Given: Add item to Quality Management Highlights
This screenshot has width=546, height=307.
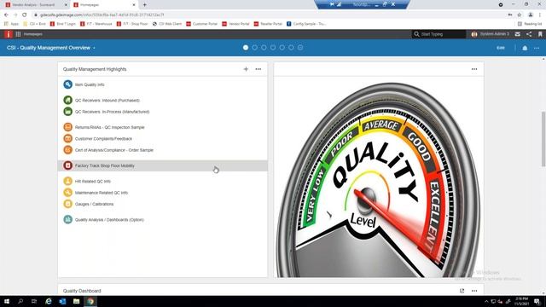Looking at the screenshot, I should (246, 69).
